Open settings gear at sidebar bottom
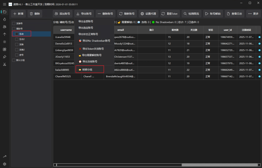 point(4,164)
